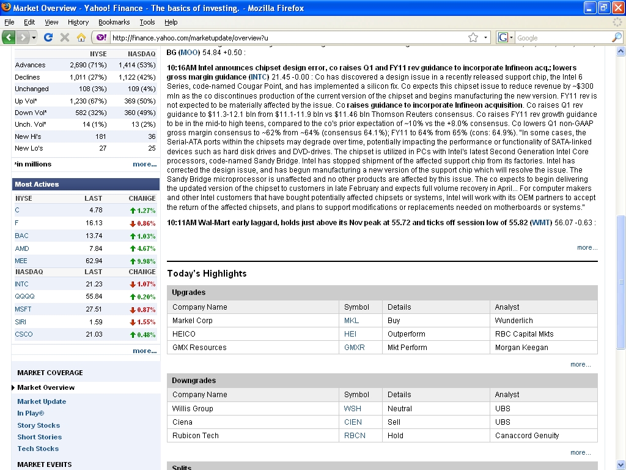Open AMD ticker link
The height and width of the screenshot is (470, 626).
pos(22,248)
